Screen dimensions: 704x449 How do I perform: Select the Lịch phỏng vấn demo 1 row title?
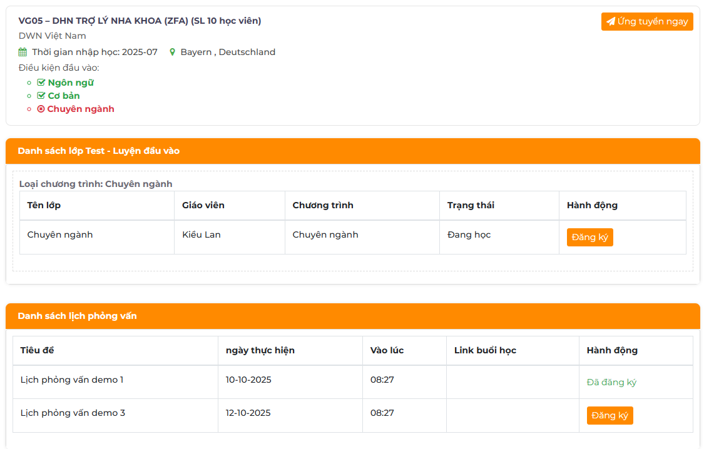[72, 380]
